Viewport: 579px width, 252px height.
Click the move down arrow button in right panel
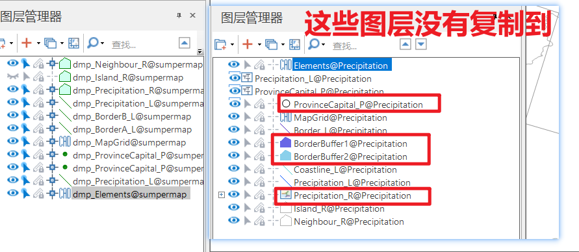click(421, 44)
